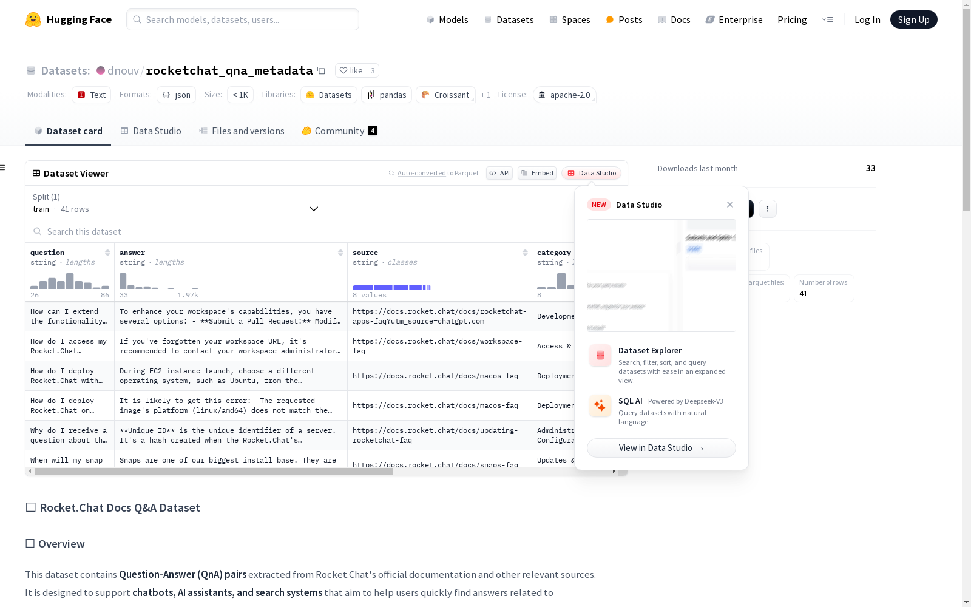The height and width of the screenshot is (607, 971).
Task: Click View in Data Studio button
Action: 661,448
